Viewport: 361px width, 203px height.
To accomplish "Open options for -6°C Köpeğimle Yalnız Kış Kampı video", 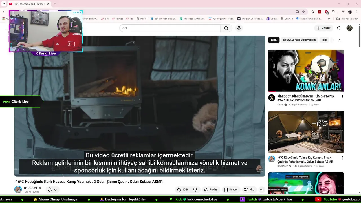I will 342,158.
